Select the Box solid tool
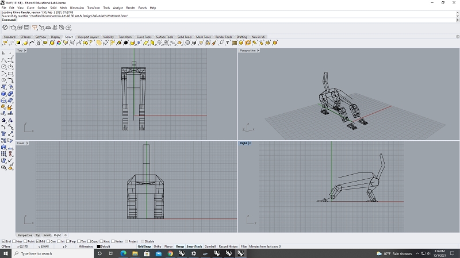Viewport: 460px width, 258px height. [4, 94]
